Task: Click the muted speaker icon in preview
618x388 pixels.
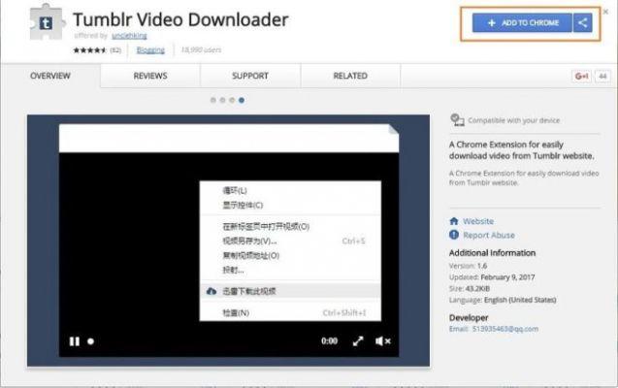Action: (383, 341)
